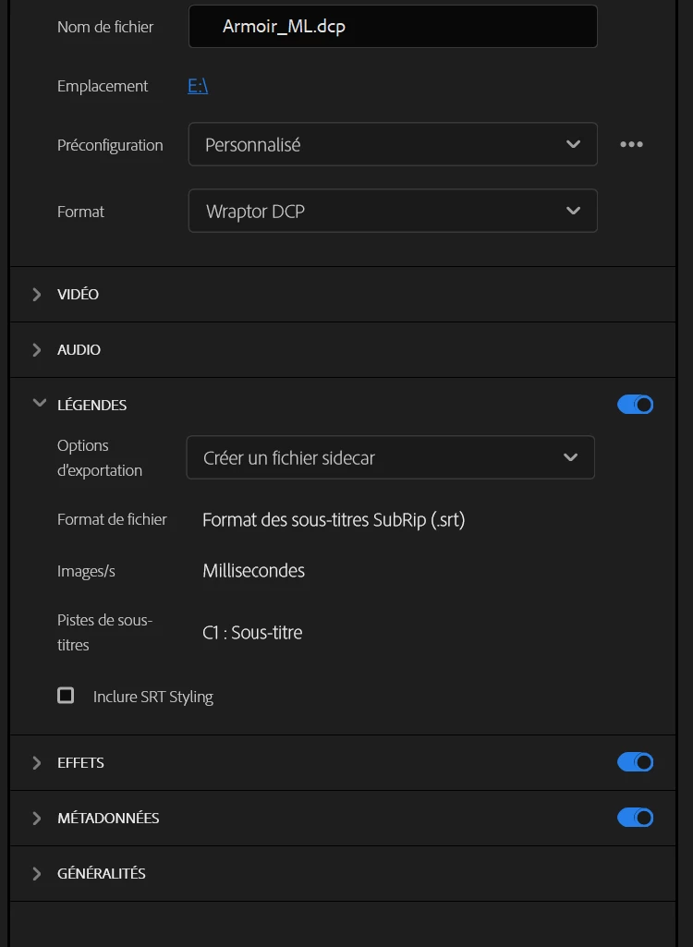Open the Format dropdown showing Wraptor DCP
Image resolution: width=693 pixels, height=947 pixels.
(x=393, y=212)
